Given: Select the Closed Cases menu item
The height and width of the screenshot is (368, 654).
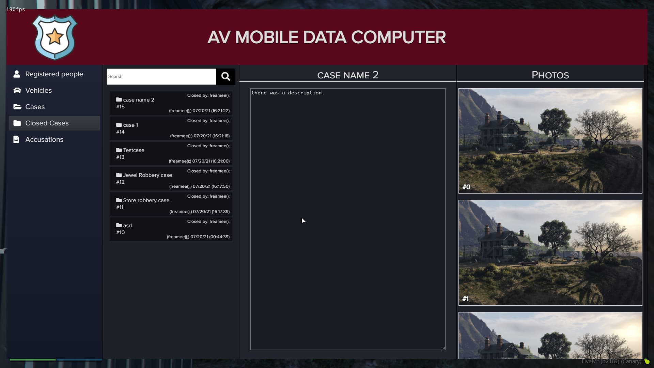Looking at the screenshot, I should click(x=54, y=123).
